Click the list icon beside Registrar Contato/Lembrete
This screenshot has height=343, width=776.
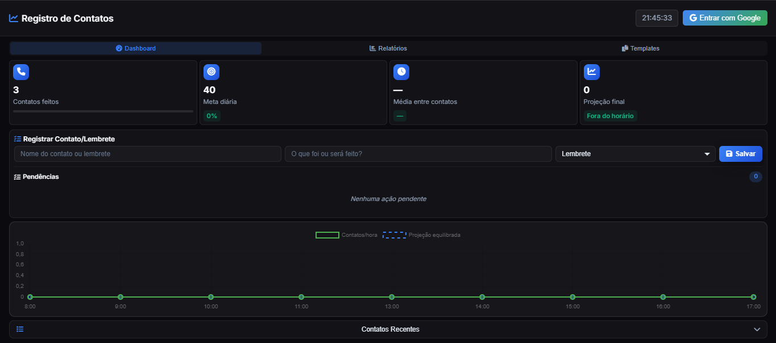coord(16,139)
